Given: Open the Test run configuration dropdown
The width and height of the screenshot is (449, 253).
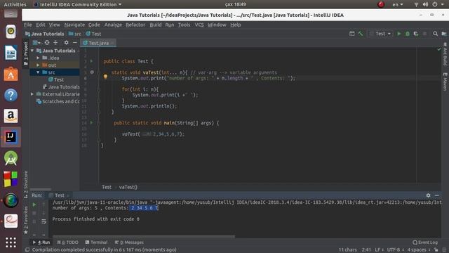Looking at the screenshot, I should click(380, 34).
